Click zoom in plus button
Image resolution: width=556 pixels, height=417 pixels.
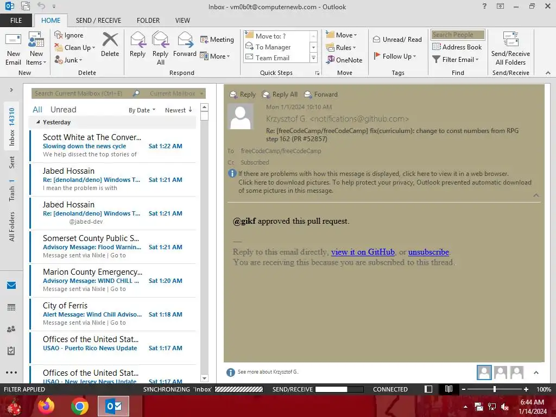[526, 389]
